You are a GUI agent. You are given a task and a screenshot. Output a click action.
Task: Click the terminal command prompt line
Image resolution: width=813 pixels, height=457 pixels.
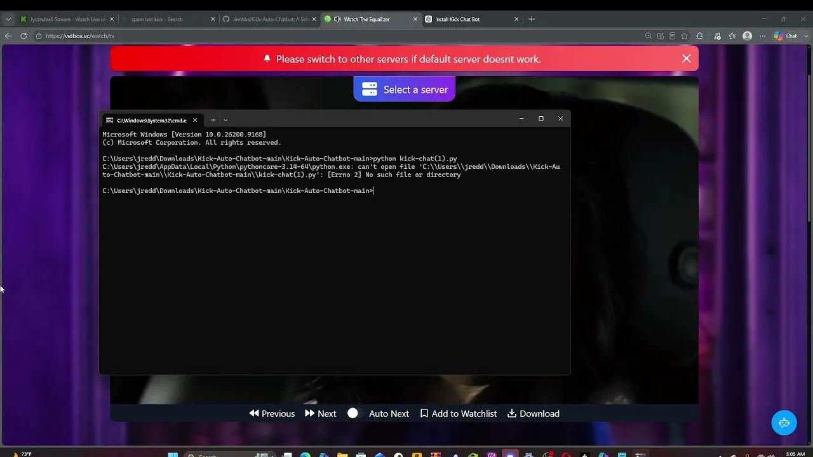tap(238, 191)
